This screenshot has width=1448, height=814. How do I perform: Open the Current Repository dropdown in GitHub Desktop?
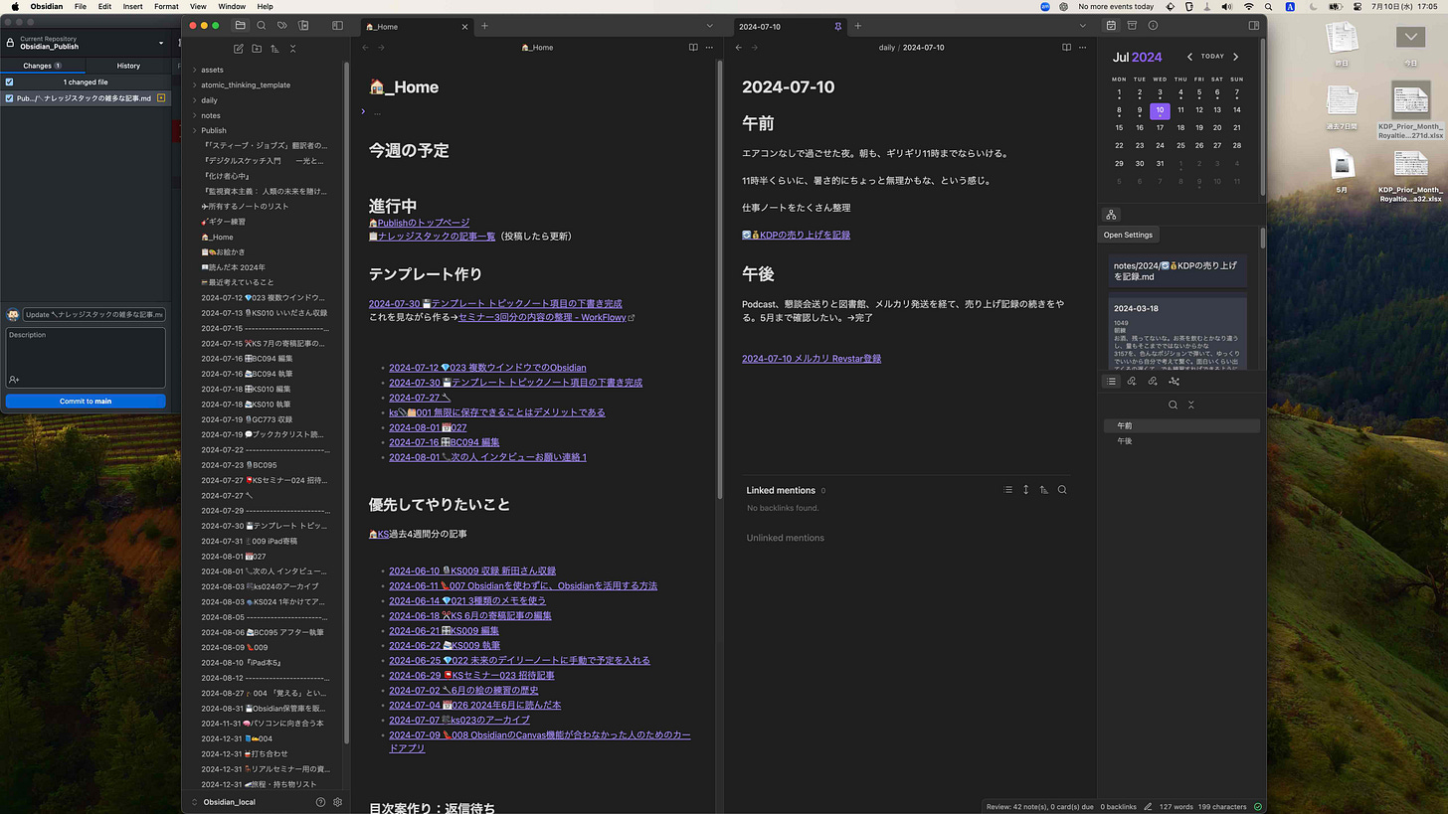(86, 43)
